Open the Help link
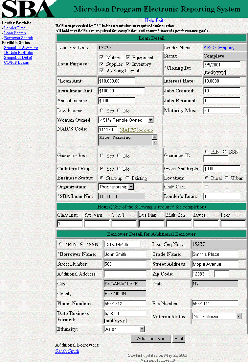Screen dimensions: 248x362 [149, 20]
